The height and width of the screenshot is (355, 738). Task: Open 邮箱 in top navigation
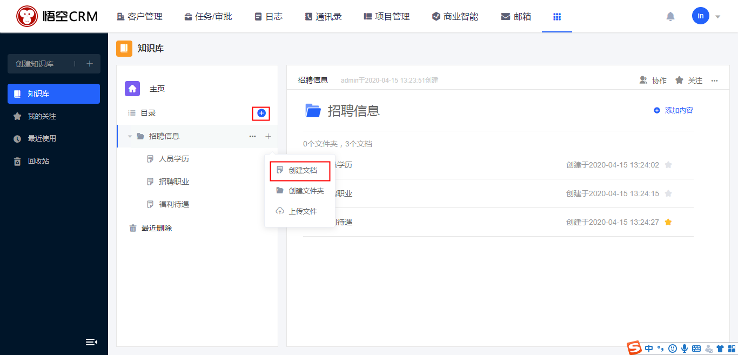(x=516, y=17)
